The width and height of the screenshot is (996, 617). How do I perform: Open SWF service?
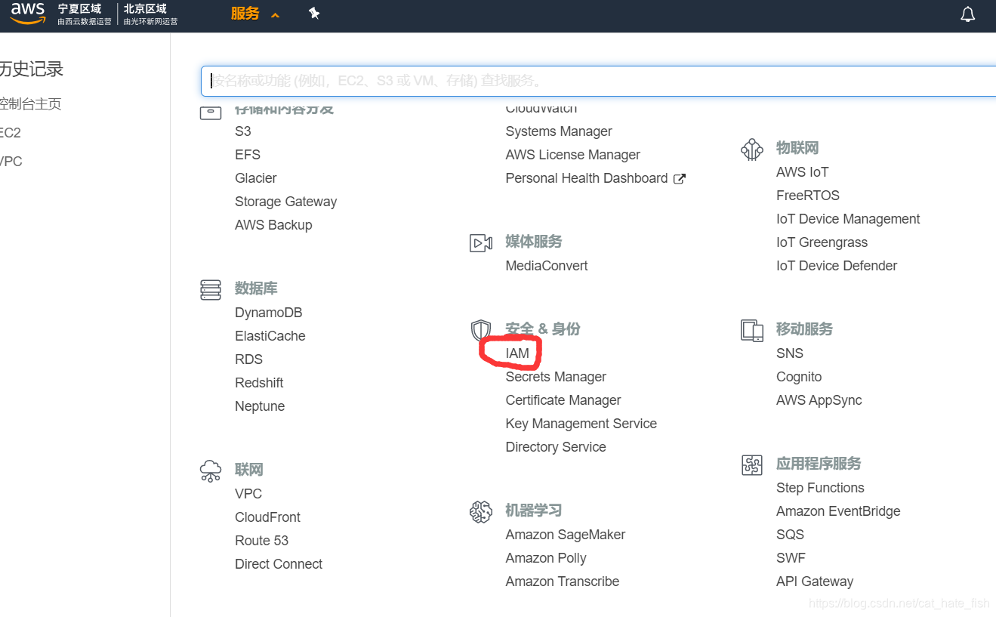(x=791, y=558)
